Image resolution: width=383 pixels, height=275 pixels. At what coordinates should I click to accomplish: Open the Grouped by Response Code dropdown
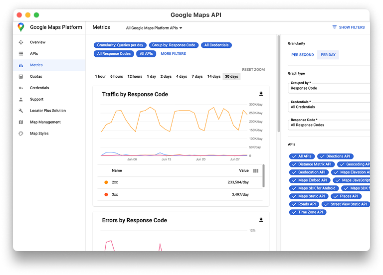pyautogui.click(x=329, y=88)
